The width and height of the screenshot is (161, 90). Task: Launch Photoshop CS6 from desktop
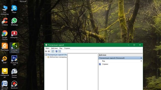(x=14, y=60)
